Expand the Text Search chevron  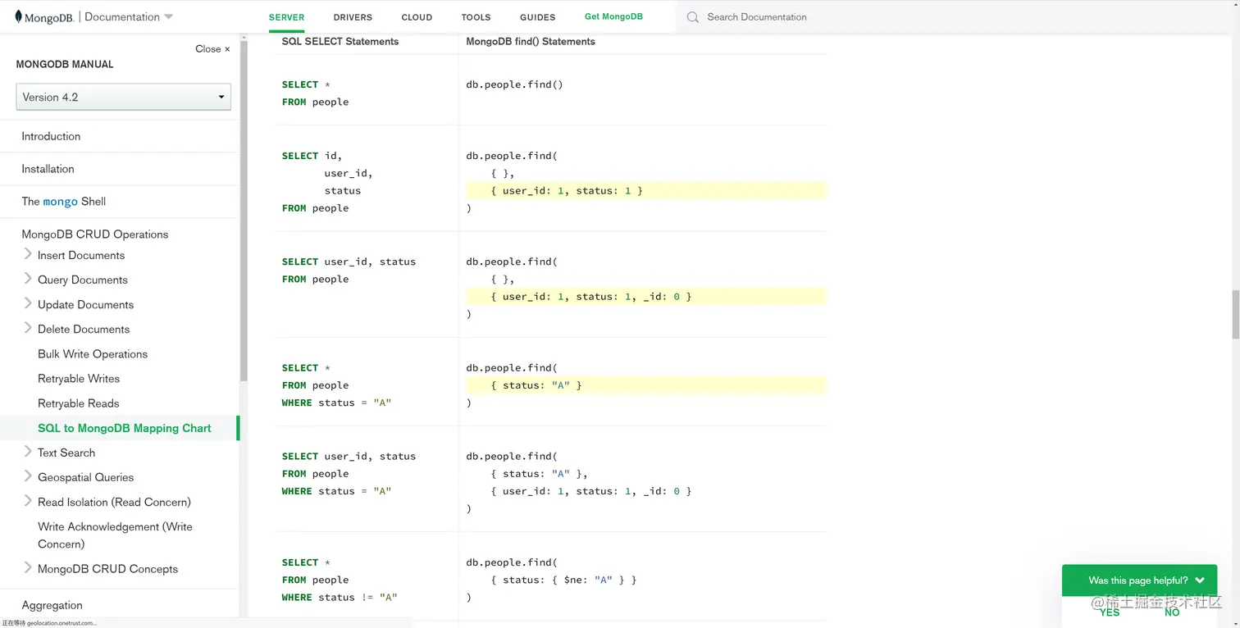(28, 452)
